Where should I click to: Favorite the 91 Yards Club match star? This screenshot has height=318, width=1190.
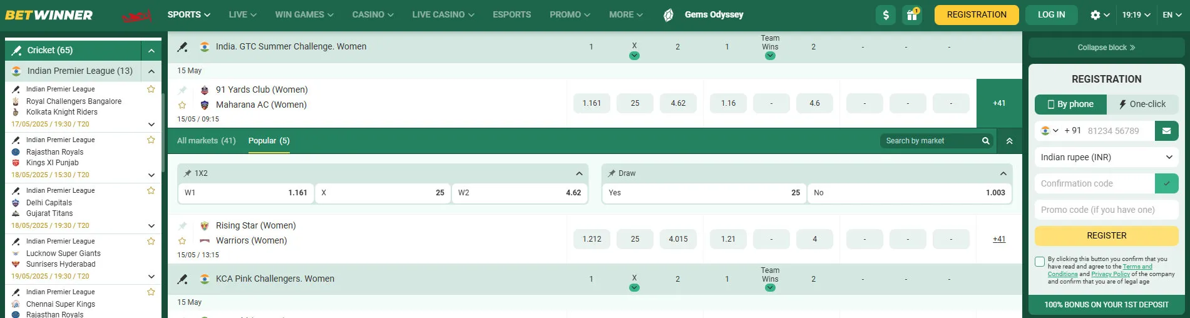(182, 105)
